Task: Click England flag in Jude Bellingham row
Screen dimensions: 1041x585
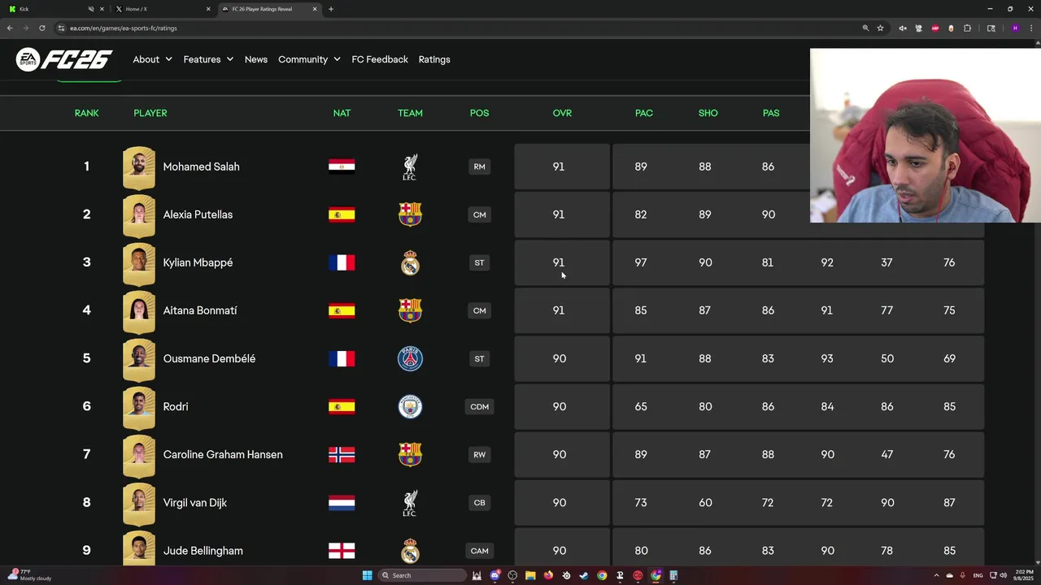Action: click(342, 551)
